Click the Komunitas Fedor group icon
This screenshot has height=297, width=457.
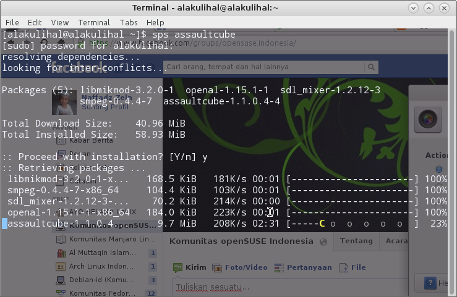click(61, 293)
